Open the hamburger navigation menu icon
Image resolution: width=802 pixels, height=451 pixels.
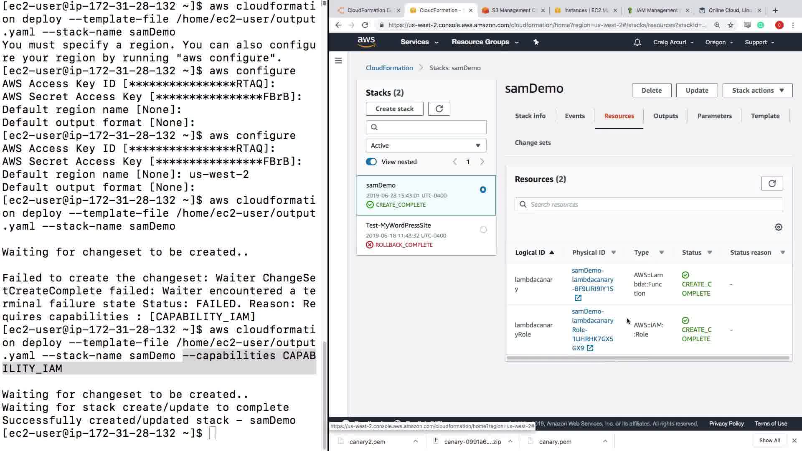point(338,61)
